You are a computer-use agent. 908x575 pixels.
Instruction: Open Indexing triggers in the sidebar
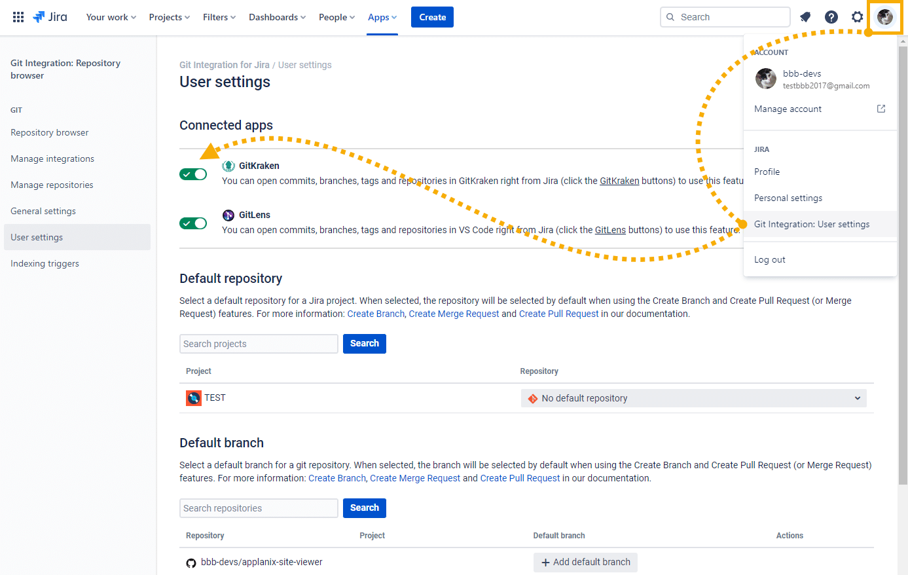[x=77, y=263]
